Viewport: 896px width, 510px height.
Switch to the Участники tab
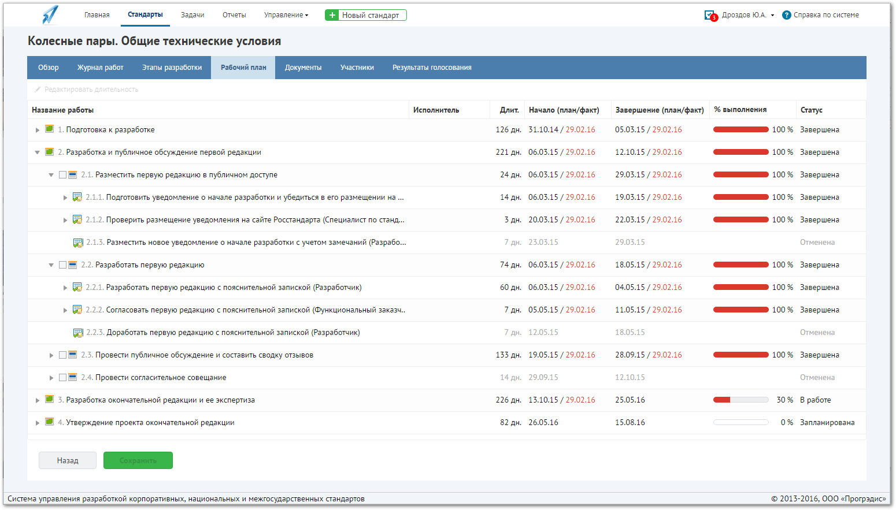[357, 68]
